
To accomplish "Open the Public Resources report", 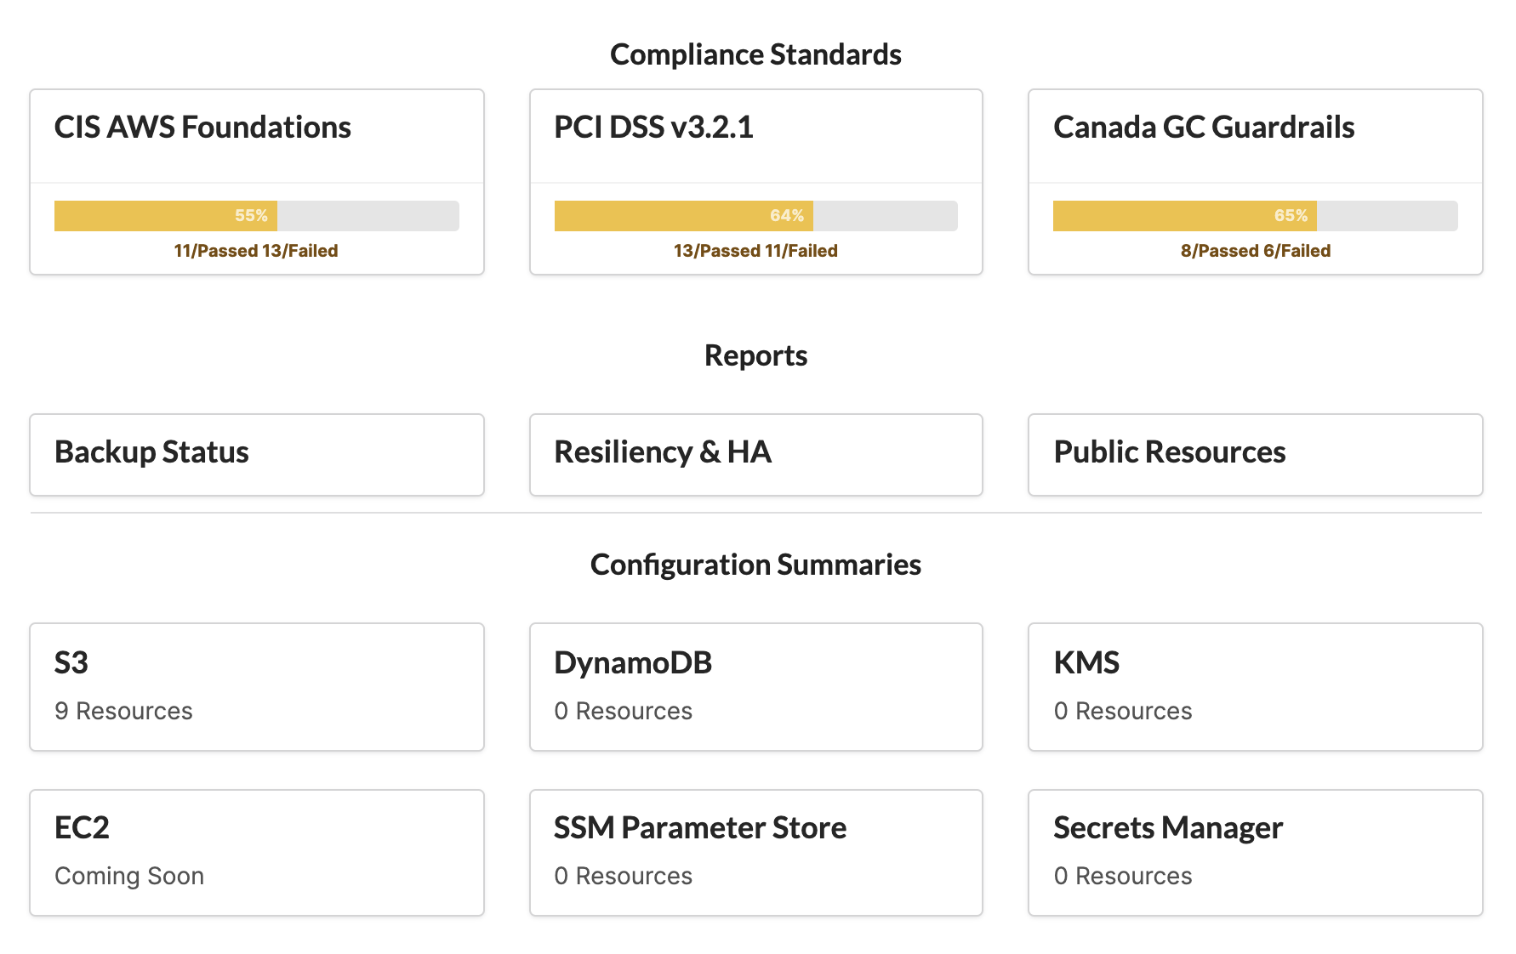I will [1256, 455].
